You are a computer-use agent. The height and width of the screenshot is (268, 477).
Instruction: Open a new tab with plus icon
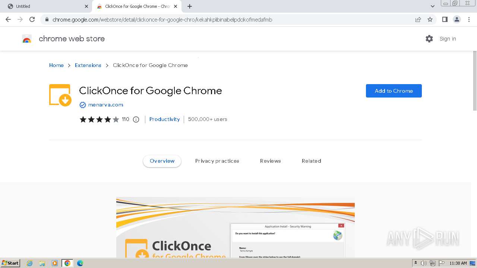[190, 6]
